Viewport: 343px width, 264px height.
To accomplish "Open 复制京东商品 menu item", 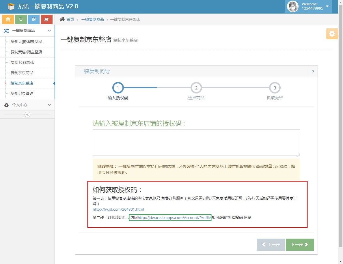I will coord(27,73).
